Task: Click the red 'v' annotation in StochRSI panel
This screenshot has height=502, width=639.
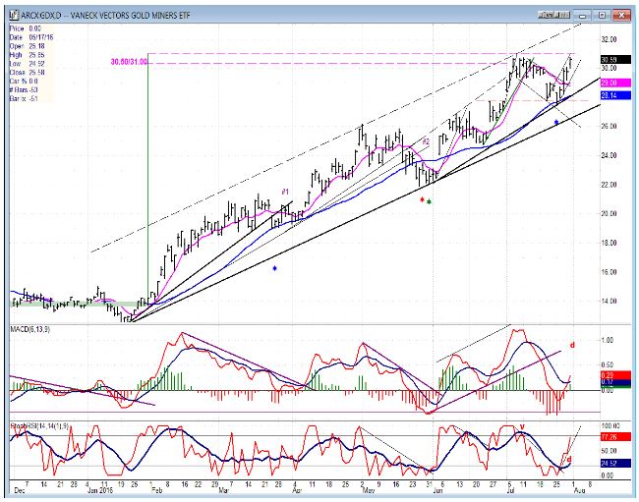Action: click(522, 426)
